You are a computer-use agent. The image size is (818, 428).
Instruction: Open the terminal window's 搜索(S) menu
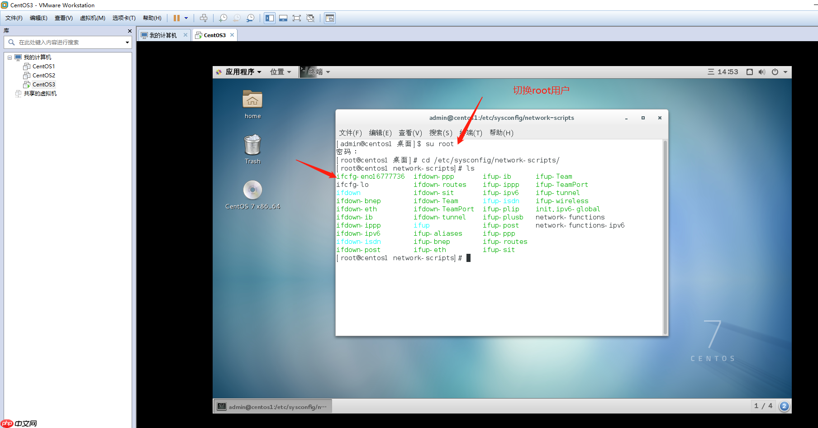pyautogui.click(x=441, y=133)
